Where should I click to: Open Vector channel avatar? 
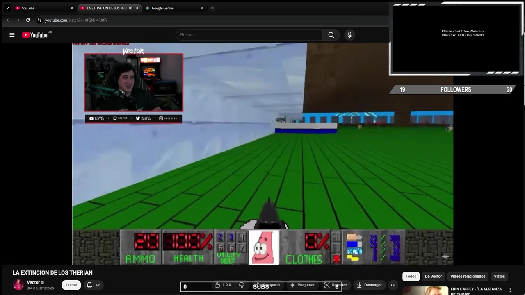(x=18, y=285)
